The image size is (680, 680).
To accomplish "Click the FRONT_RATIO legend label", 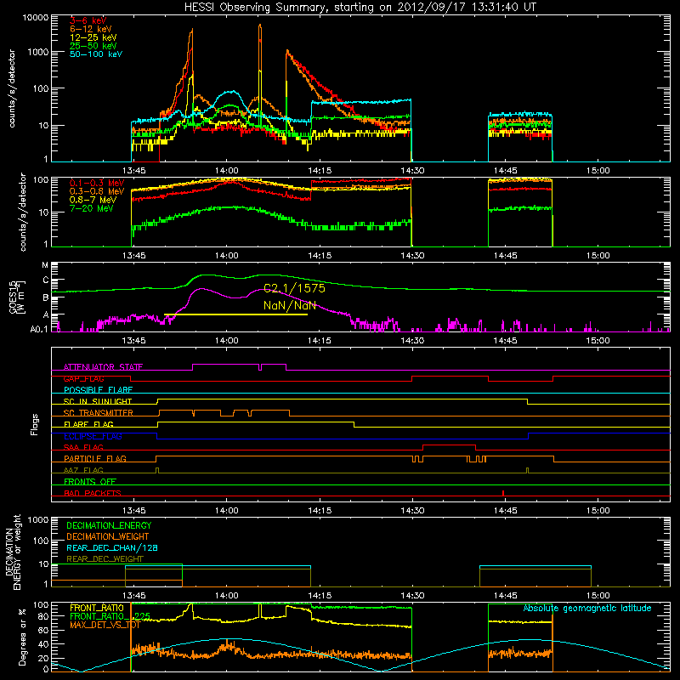I will 97,608.
